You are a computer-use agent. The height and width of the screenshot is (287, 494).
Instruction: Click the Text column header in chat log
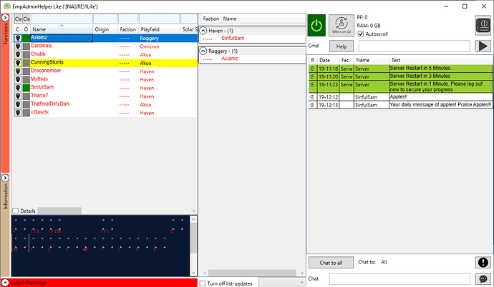[x=441, y=60]
